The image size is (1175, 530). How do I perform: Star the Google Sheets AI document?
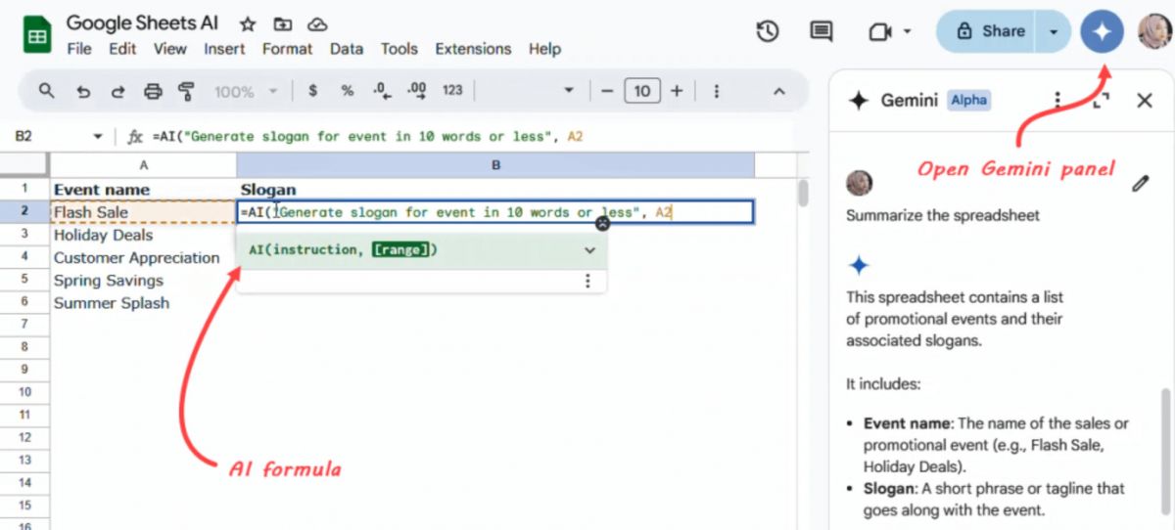[x=248, y=24]
